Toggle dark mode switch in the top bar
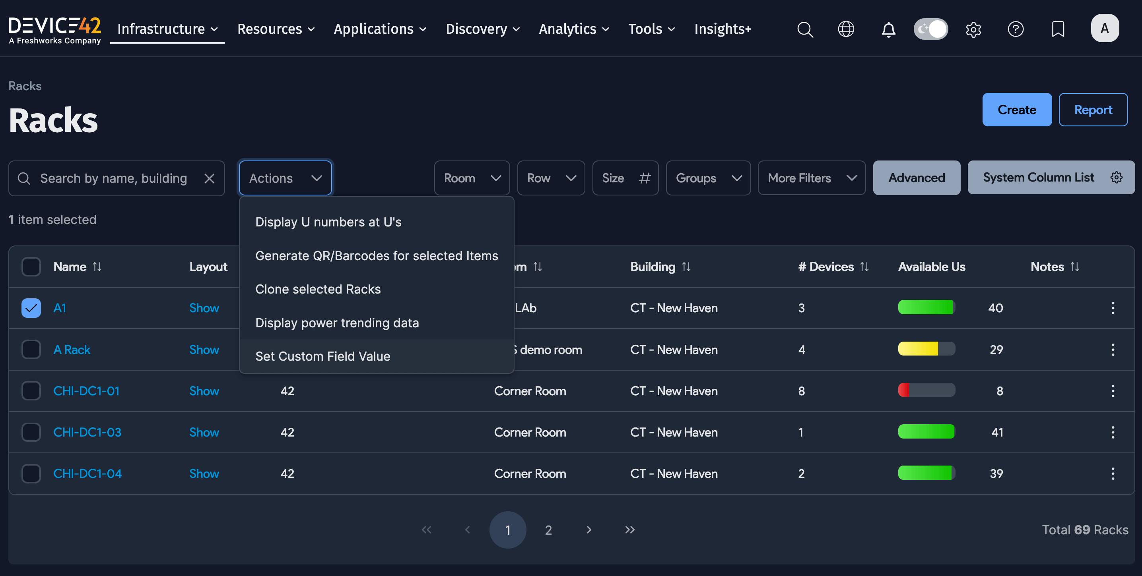The width and height of the screenshot is (1142, 576). 930,29
